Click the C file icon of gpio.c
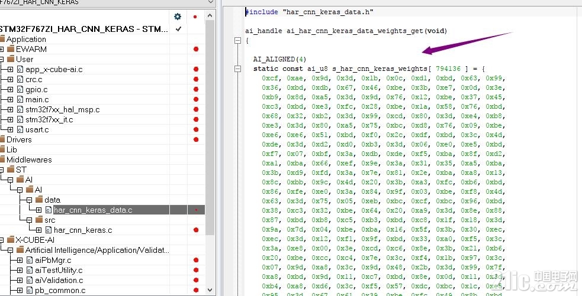Viewport: 582px width, 296px height. click(20, 89)
